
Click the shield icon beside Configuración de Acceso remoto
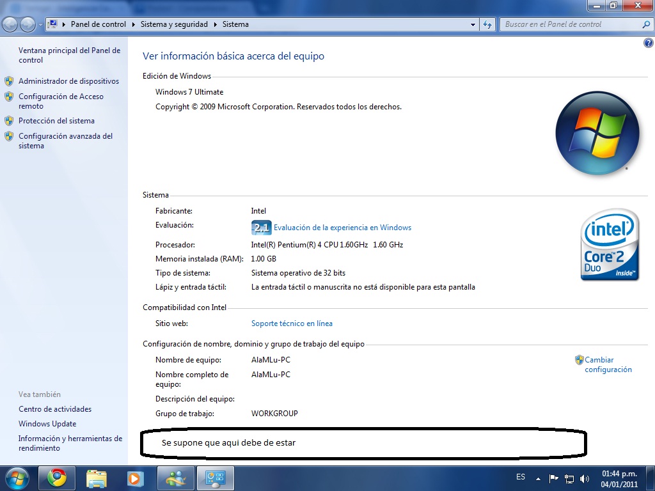(9, 97)
